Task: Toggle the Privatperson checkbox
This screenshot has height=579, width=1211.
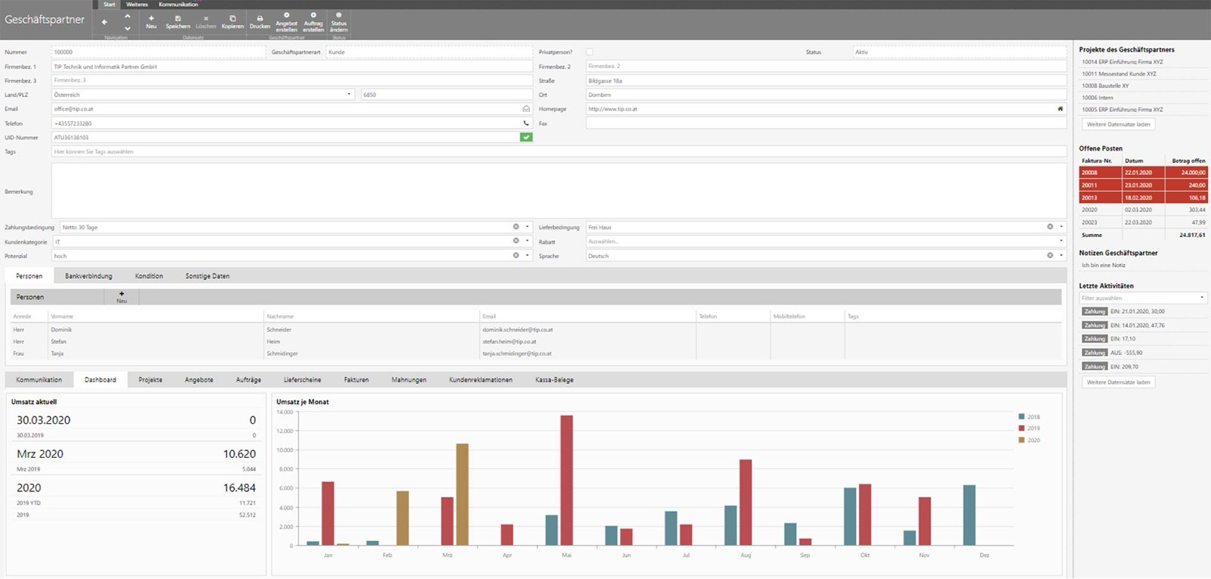Action: pos(590,52)
